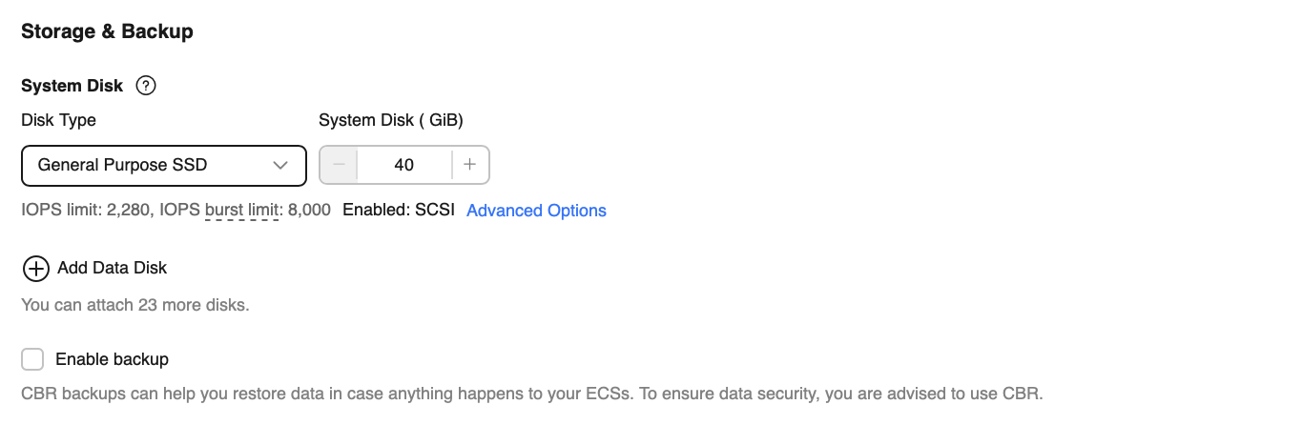Image resolution: width=1303 pixels, height=425 pixels.
Task: Click General Purpose SSD selected value
Action: point(122,165)
